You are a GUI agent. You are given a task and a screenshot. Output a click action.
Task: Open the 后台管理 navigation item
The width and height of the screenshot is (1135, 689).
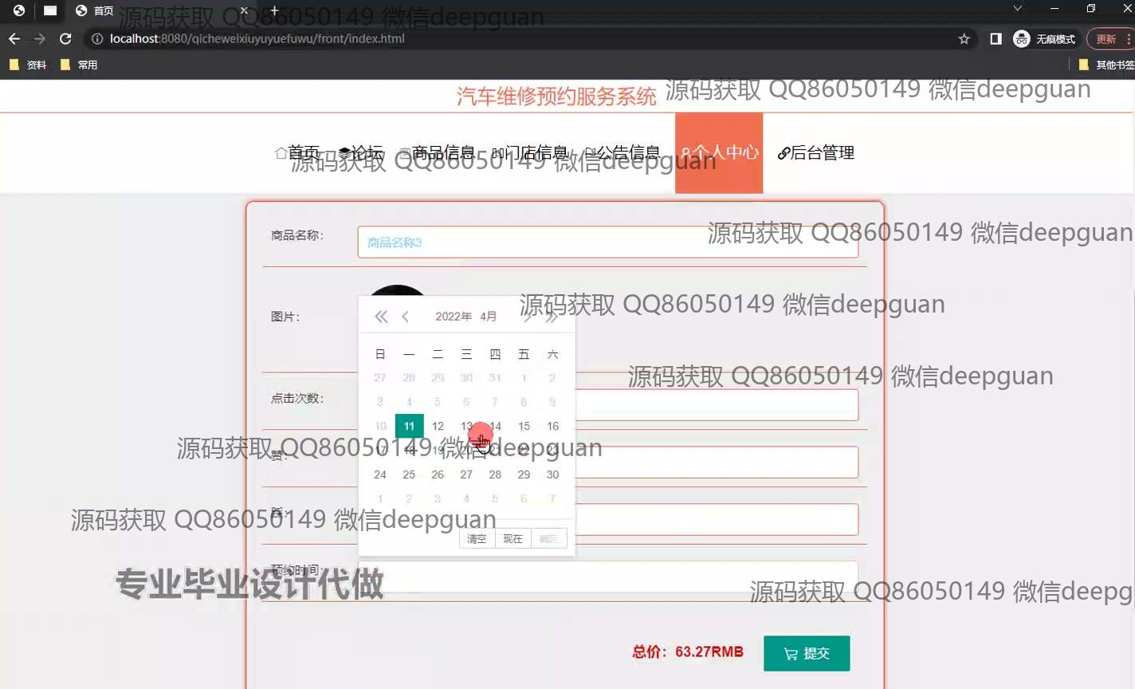pos(815,152)
